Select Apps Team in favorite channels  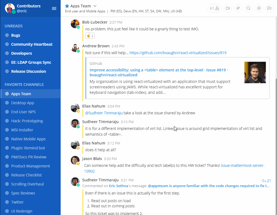[30, 94]
